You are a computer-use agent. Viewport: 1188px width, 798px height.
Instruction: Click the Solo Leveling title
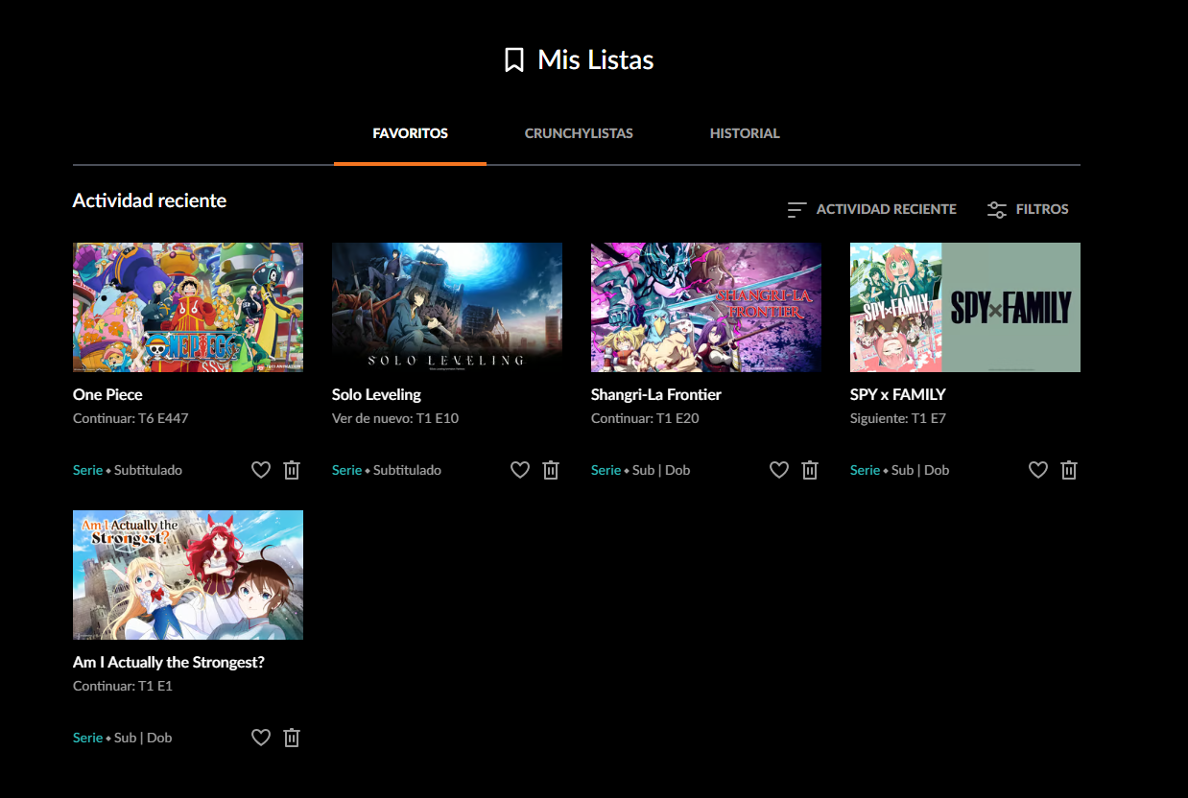pos(376,394)
